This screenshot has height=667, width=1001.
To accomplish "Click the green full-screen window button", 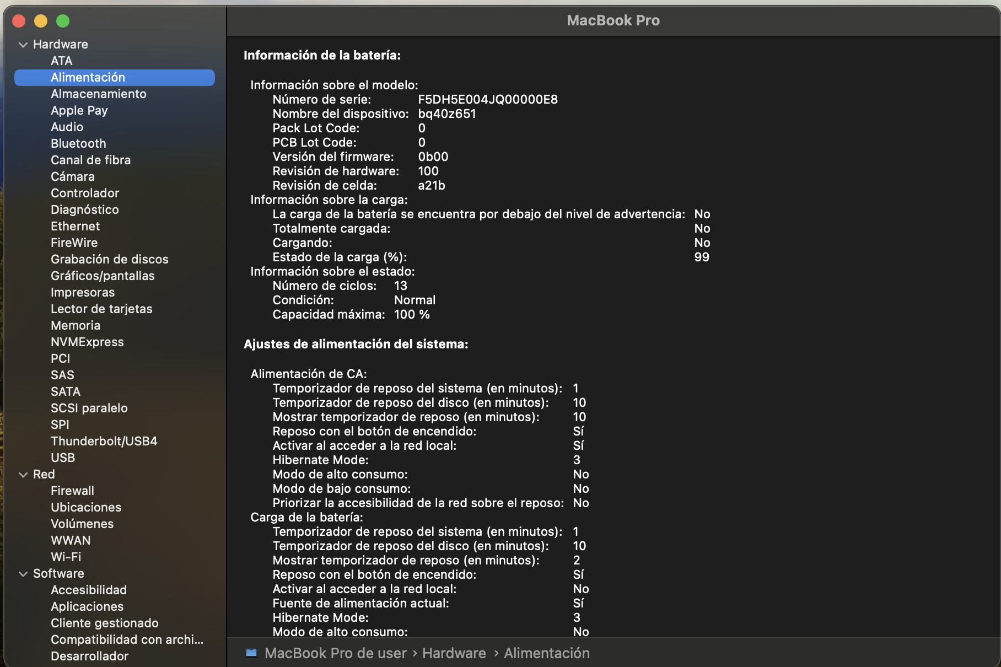I will [63, 21].
